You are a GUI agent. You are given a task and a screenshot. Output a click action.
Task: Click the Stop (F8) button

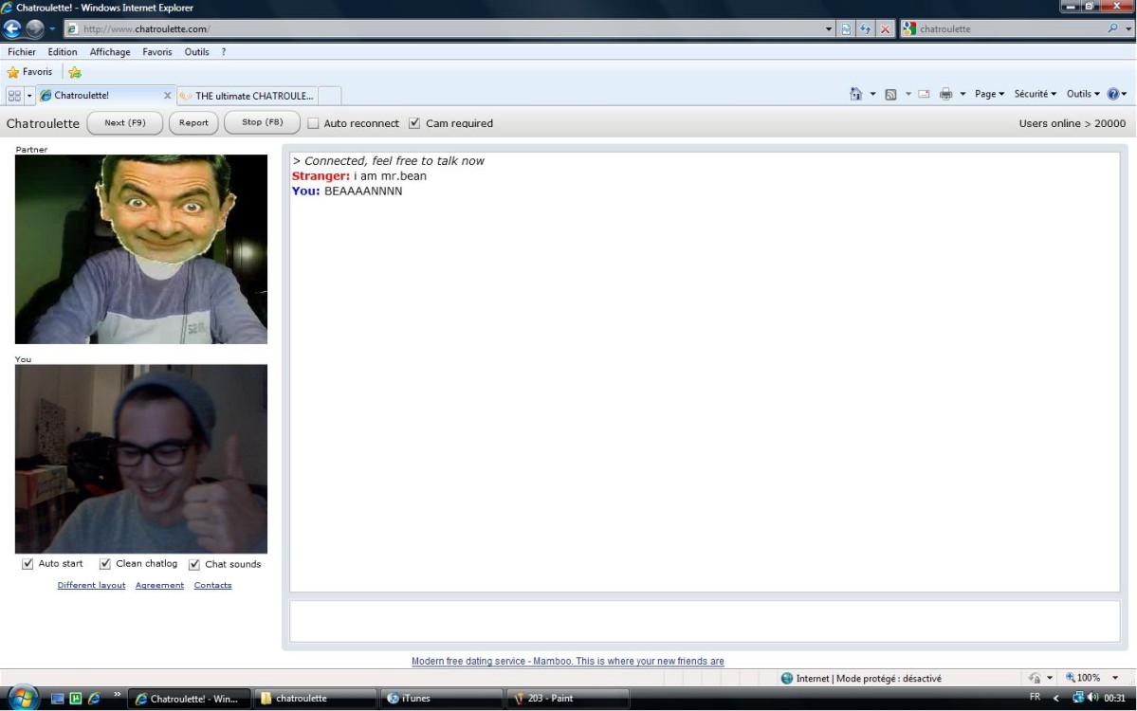pos(263,122)
